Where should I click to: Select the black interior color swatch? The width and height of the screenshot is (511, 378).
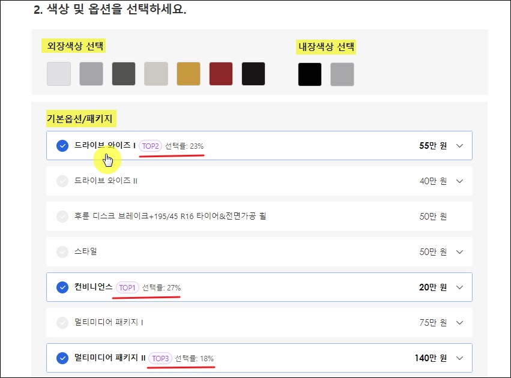click(310, 74)
